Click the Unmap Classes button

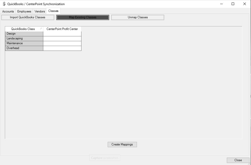point(138,17)
